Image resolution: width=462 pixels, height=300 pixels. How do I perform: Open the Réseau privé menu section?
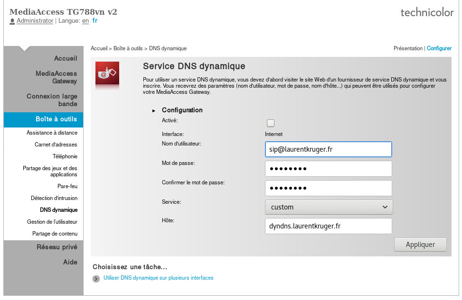57,247
